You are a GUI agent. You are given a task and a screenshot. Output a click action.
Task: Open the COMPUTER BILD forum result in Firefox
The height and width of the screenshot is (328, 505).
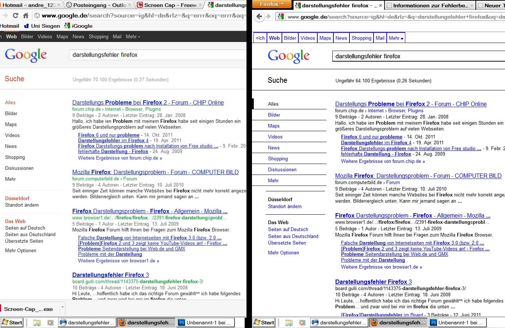418,176
